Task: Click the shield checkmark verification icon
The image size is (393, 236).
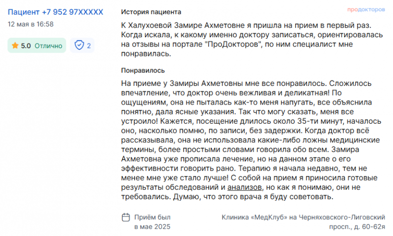Action: [x=79, y=46]
